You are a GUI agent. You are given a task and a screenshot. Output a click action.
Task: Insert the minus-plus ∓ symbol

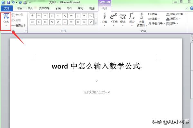pyautogui.click(x=65, y=22)
